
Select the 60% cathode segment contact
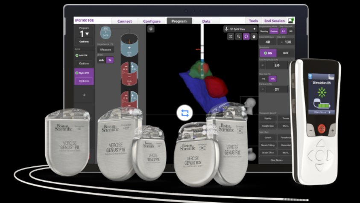click(x=125, y=68)
